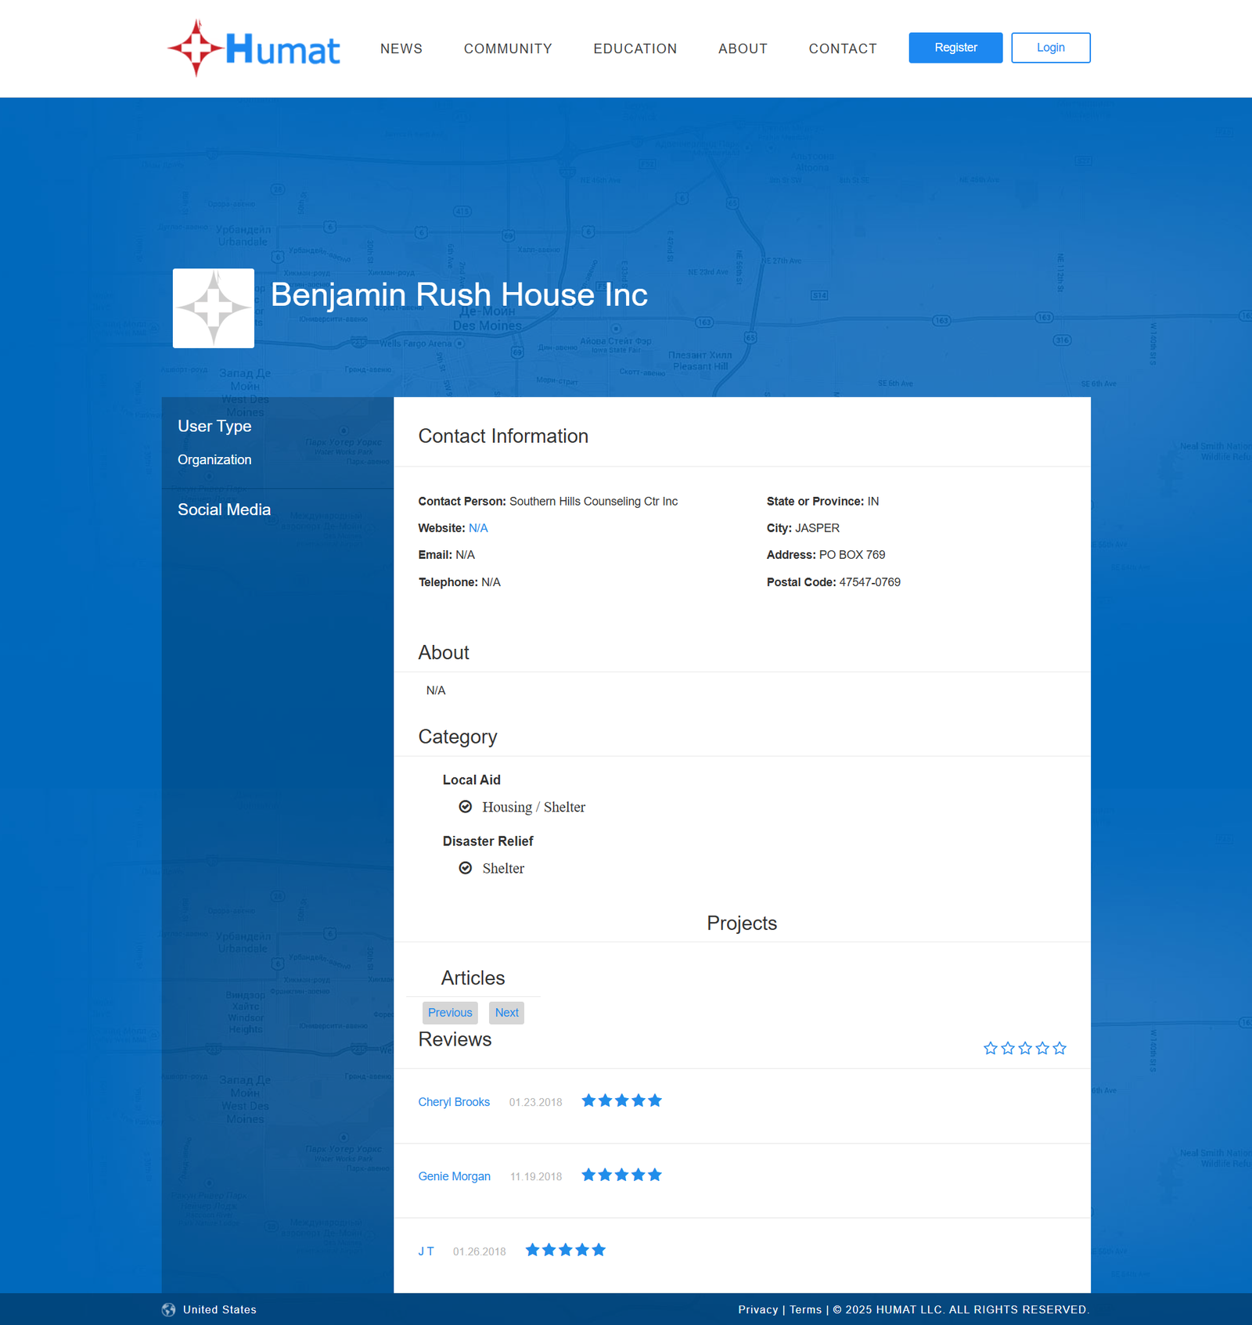Click the Humat compass logo

[196, 48]
